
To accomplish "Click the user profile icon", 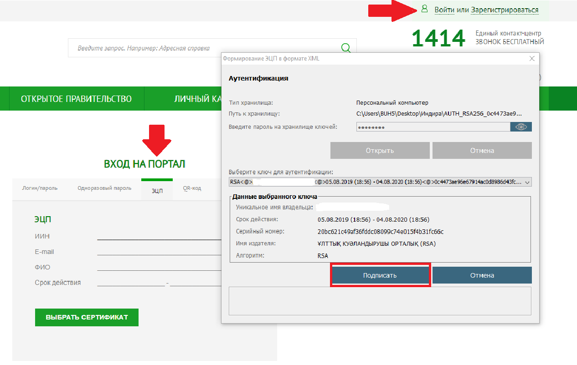I will pyautogui.click(x=424, y=9).
